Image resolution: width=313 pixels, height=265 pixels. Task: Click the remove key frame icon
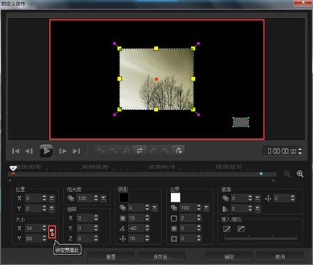(x=113, y=150)
